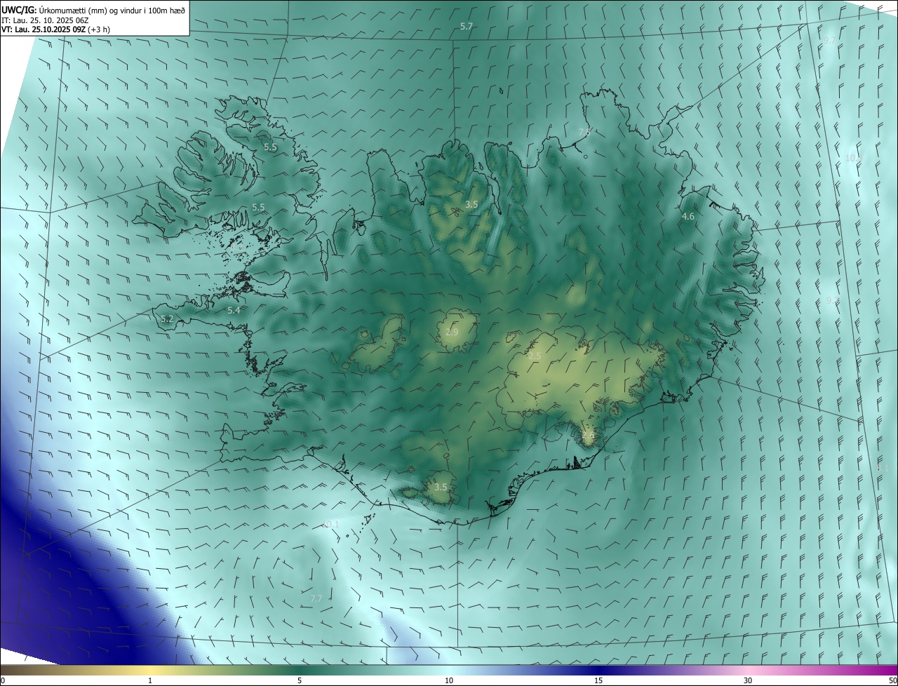
Task: Click the 4.6 value in the east
Action: [688, 217]
